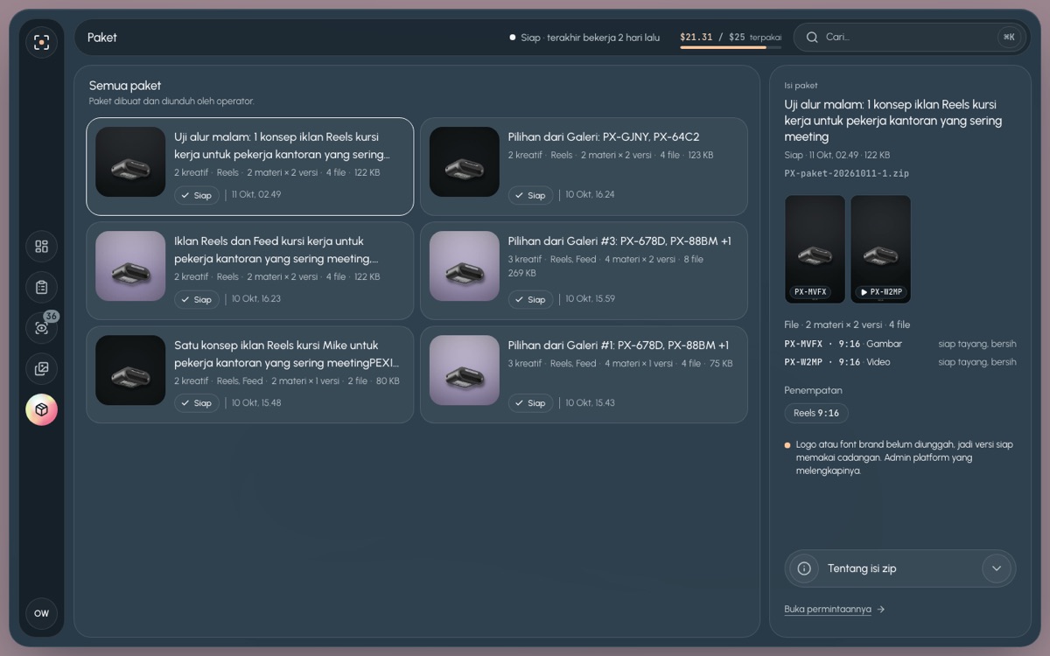Click Siap badge dated 10 Okt, 15.59
1050x656 pixels.
[x=530, y=299]
